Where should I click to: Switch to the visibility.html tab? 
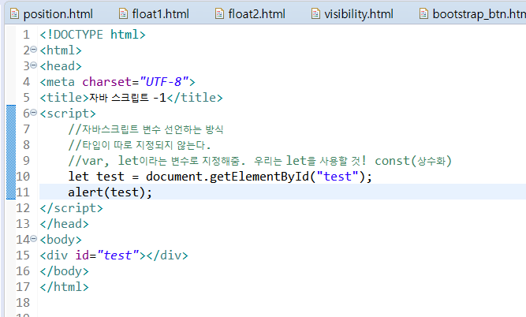coord(353,14)
